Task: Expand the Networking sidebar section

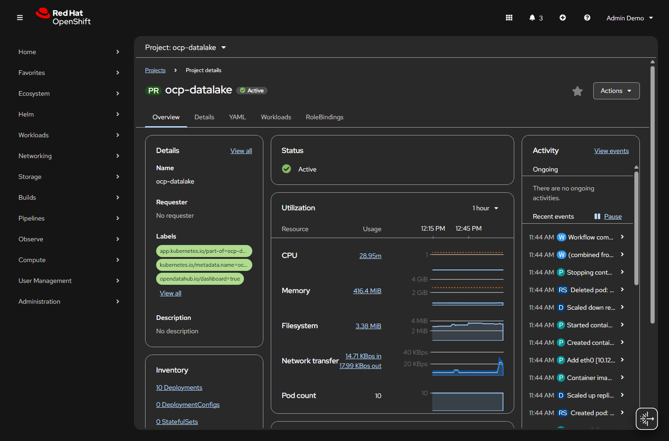Action: point(69,156)
